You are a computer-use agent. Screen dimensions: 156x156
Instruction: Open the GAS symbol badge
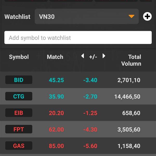click(19, 146)
